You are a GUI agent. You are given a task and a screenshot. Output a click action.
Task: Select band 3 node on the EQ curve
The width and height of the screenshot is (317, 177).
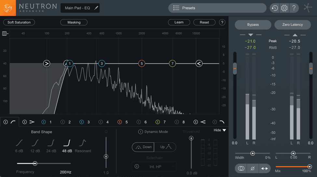(x=102, y=64)
